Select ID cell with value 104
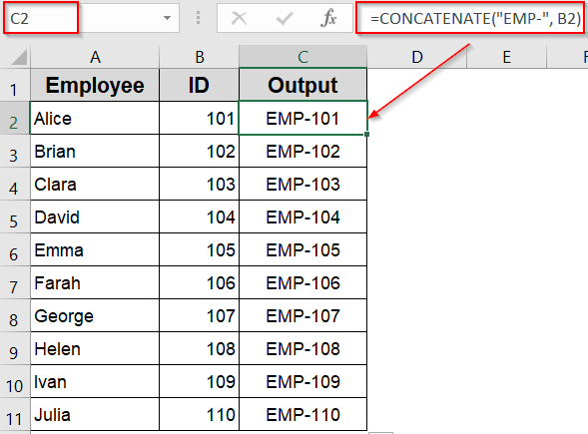Screen dimensions: 588x434 199,217
